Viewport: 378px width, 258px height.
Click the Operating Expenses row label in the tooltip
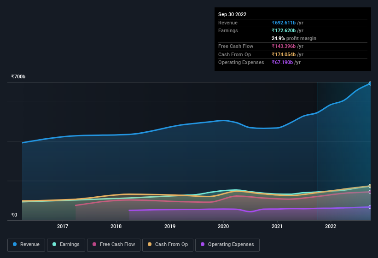coord(241,63)
